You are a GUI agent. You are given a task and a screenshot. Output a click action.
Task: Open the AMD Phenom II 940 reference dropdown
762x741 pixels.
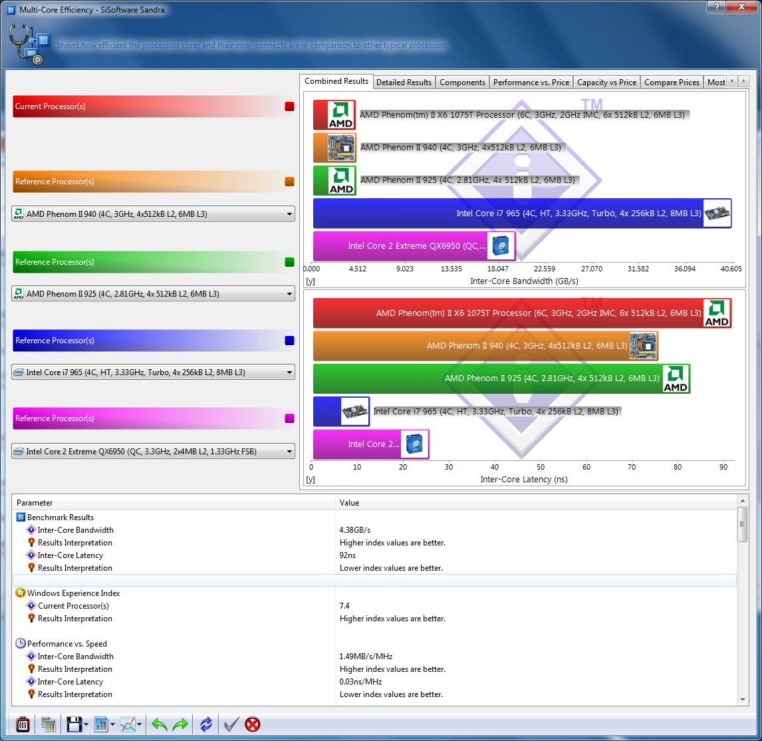(153, 214)
